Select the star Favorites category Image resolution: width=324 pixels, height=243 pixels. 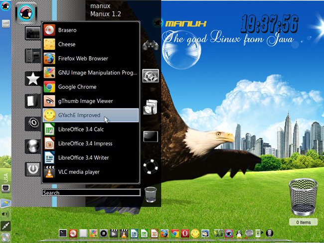tap(32, 79)
